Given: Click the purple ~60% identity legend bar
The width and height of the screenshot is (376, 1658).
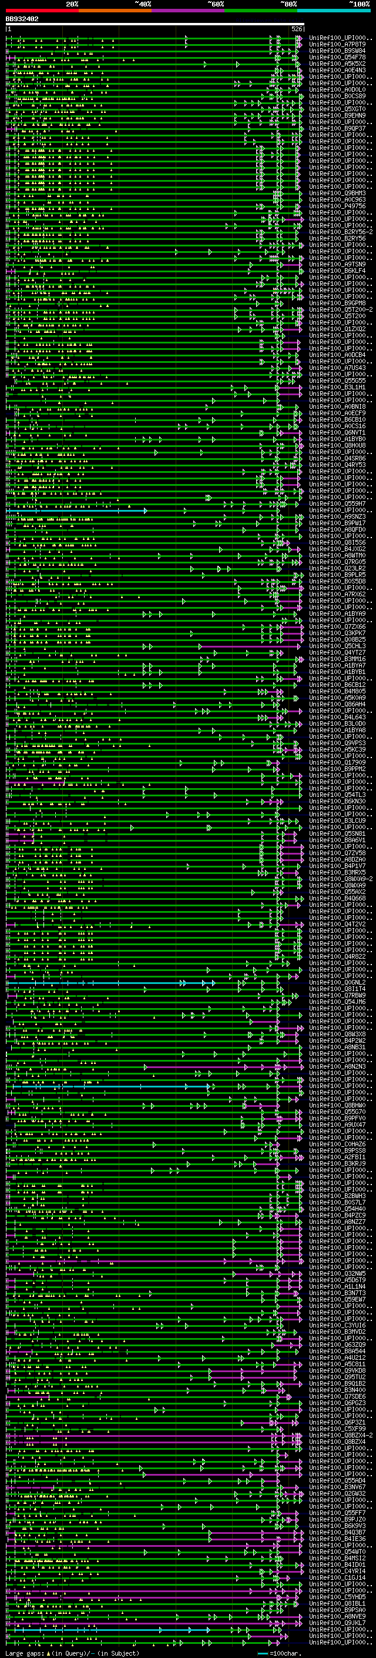Looking at the screenshot, I should click(x=189, y=11).
